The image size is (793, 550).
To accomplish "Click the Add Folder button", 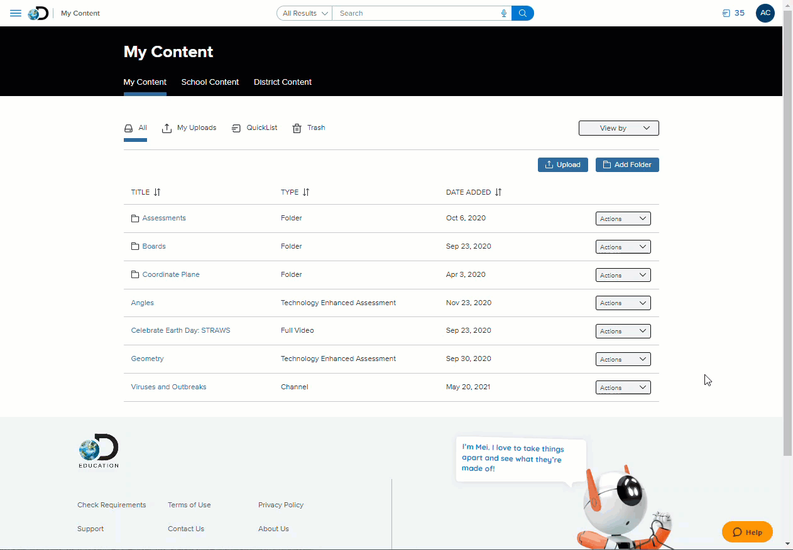I will pyautogui.click(x=627, y=164).
